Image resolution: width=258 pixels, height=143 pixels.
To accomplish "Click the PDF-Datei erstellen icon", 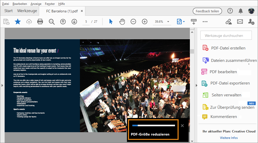I will [x=205, y=48].
